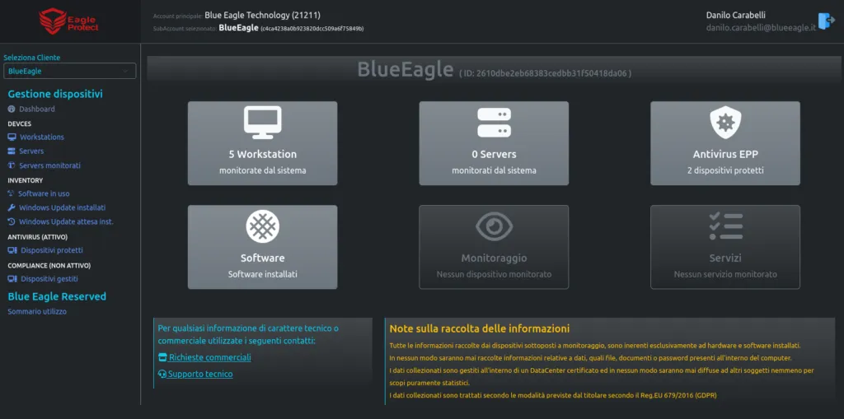Click the Supporto tecnico headset icon
The image size is (844, 419).
(x=162, y=374)
